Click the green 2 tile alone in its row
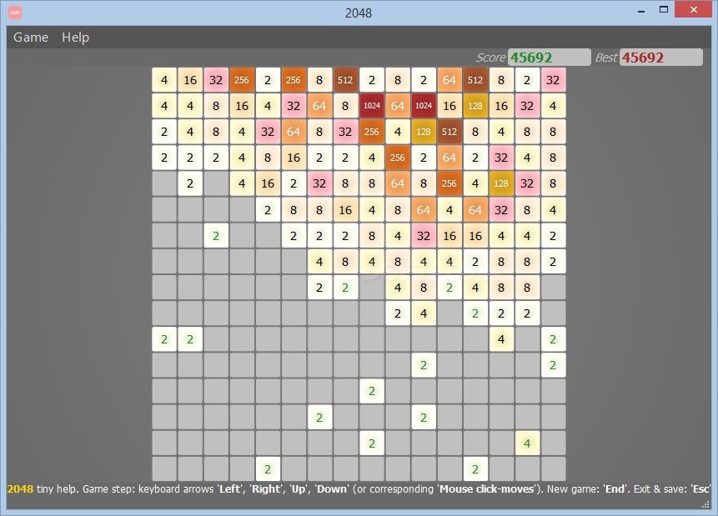 (x=371, y=392)
